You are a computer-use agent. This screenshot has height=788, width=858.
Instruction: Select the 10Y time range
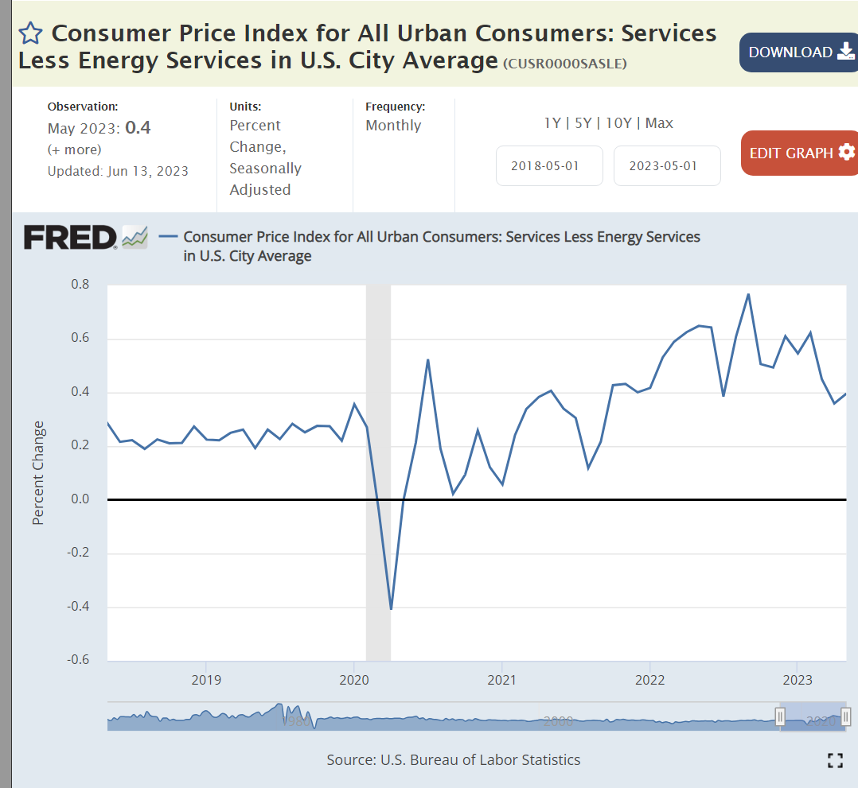point(618,123)
